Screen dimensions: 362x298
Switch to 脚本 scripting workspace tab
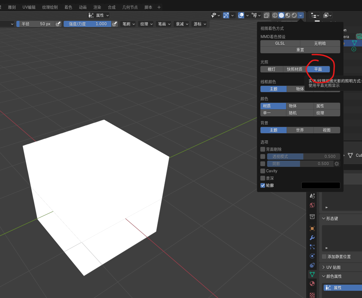click(148, 7)
